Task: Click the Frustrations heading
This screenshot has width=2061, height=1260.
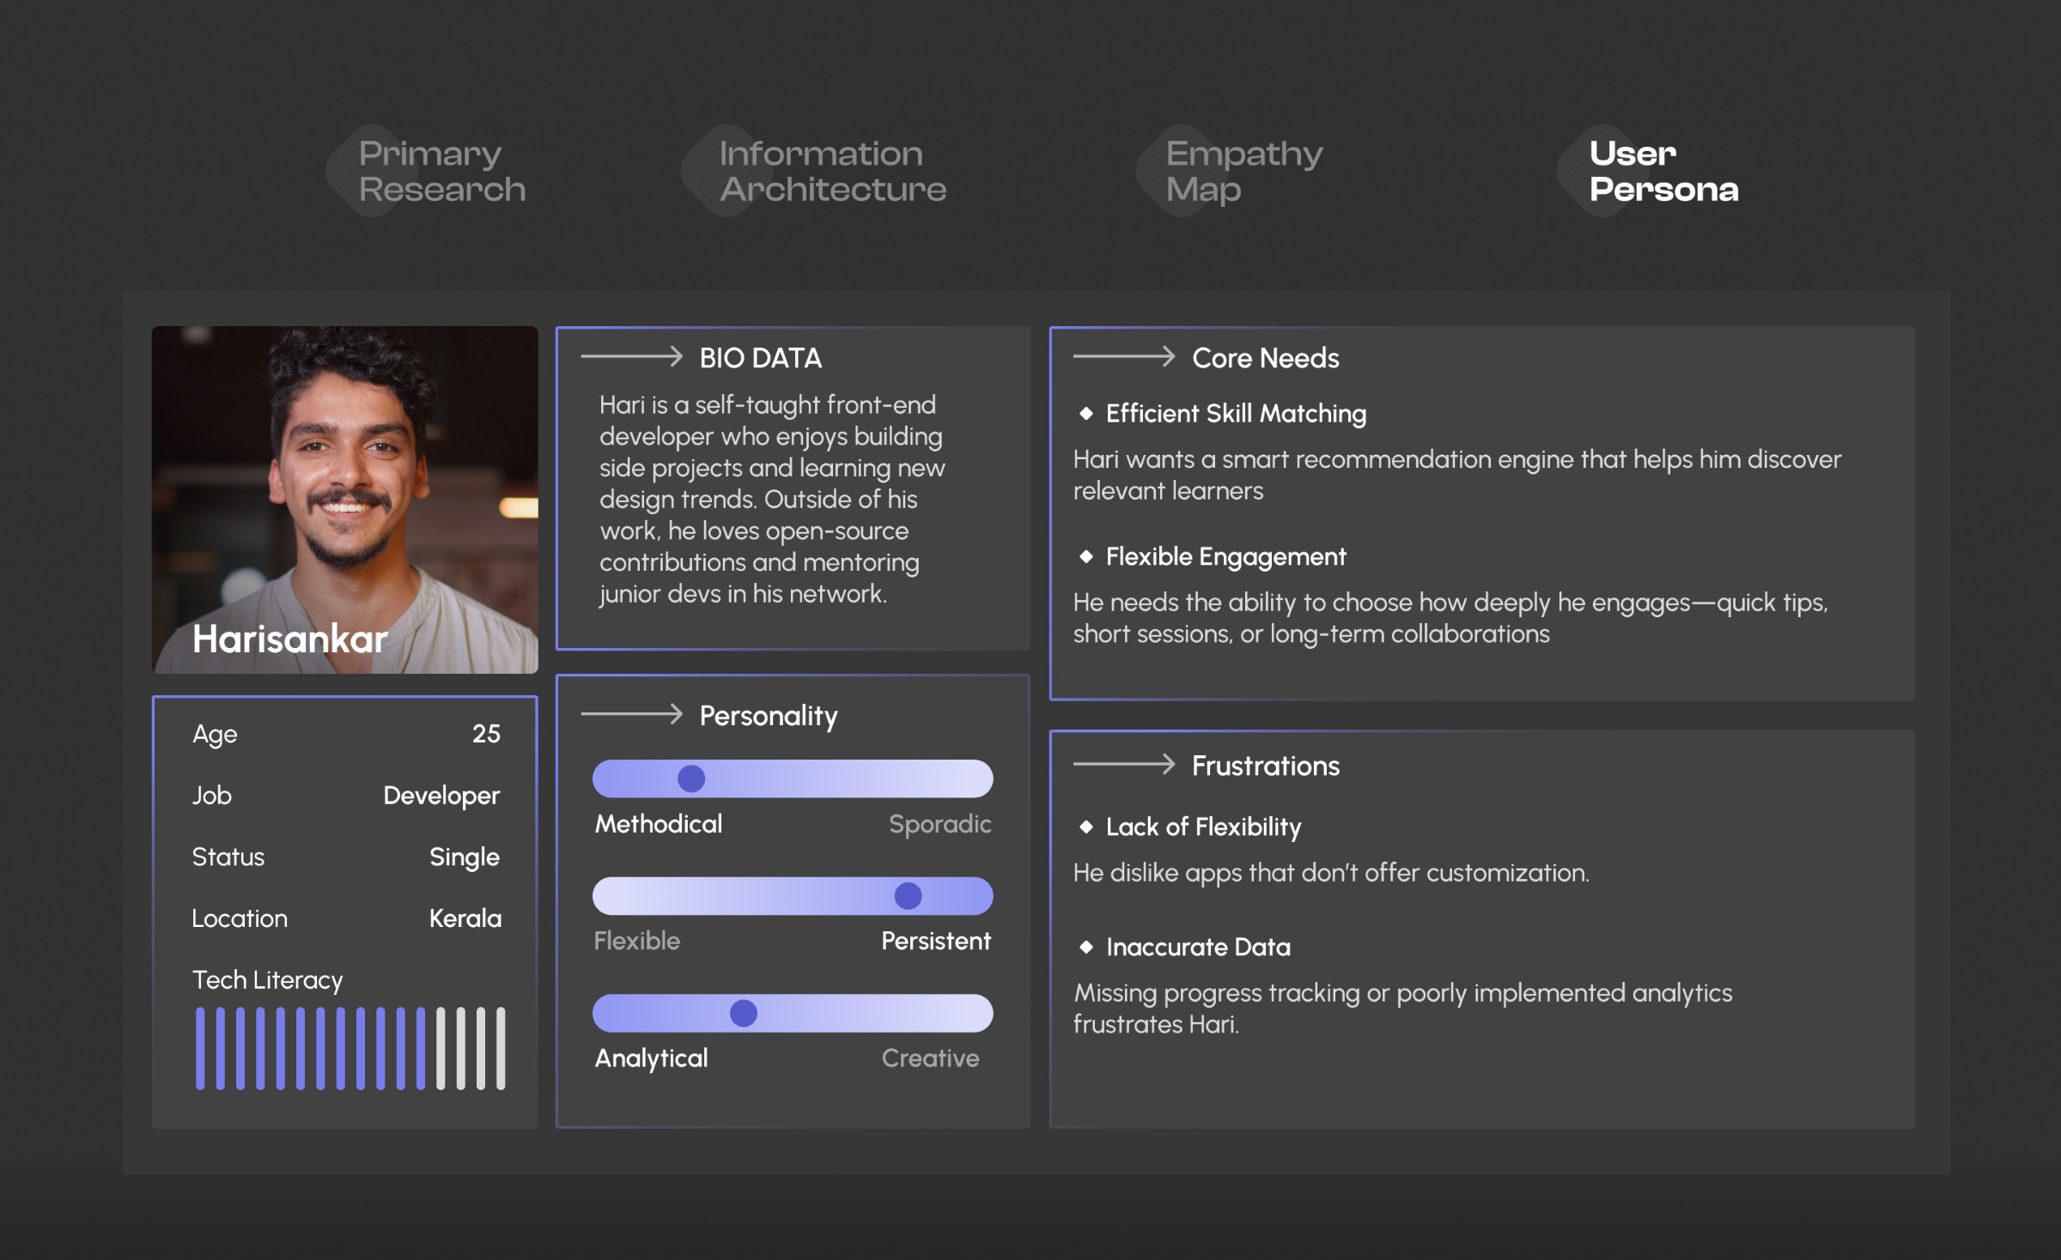Action: pos(1266,766)
